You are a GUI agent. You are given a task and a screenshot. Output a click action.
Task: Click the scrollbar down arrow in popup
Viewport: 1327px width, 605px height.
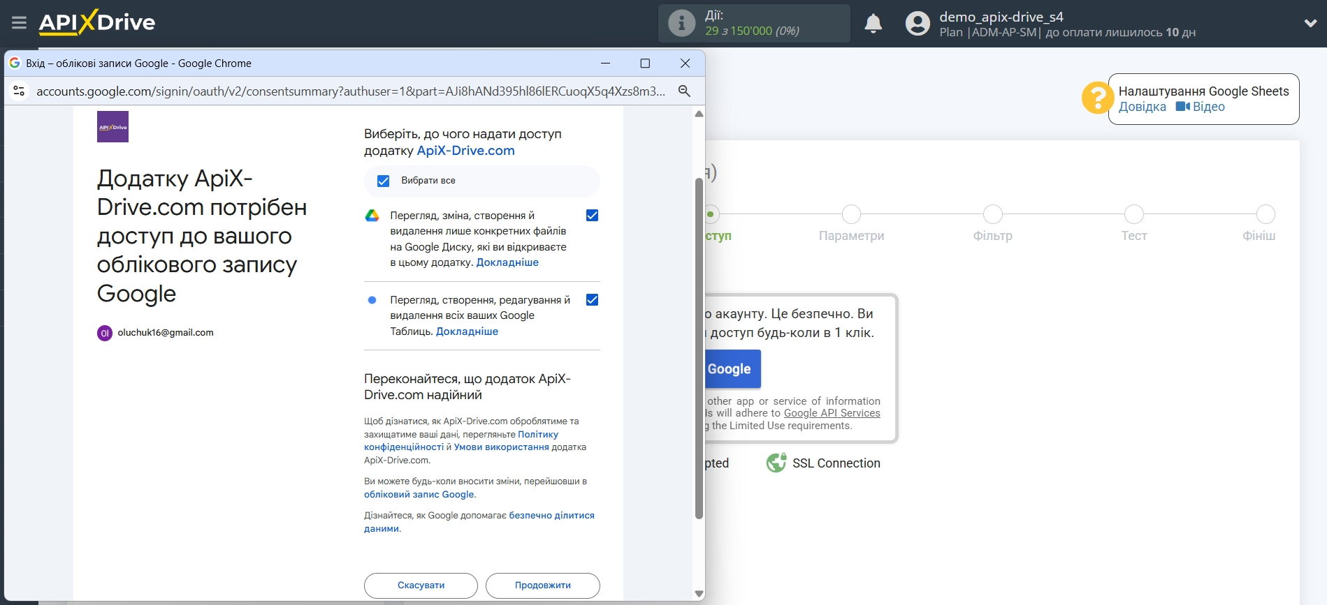(699, 594)
